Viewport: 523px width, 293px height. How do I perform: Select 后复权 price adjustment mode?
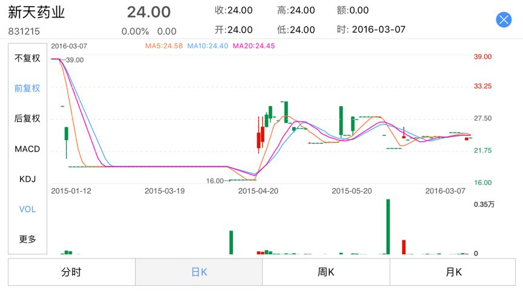coord(27,118)
